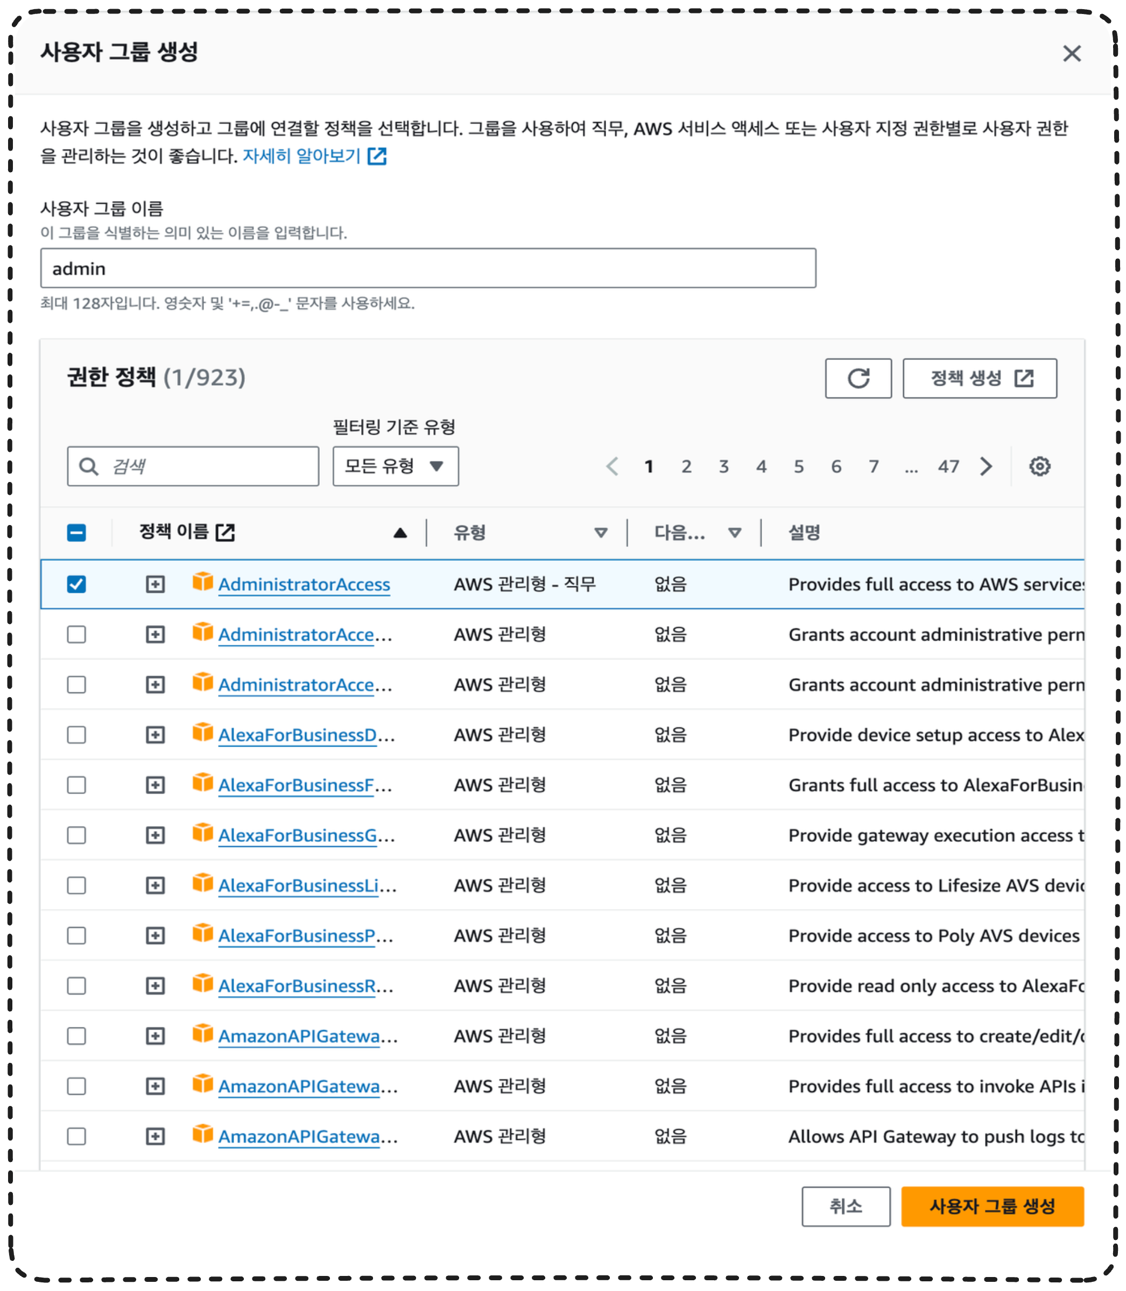Click the AdministratorAccess policy cube icon

(202, 582)
